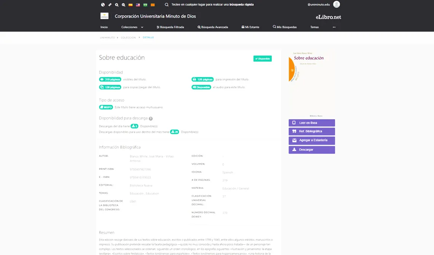434x255 pixels.
Task: Click the Descargar button
Action: [x=312, y=150]
